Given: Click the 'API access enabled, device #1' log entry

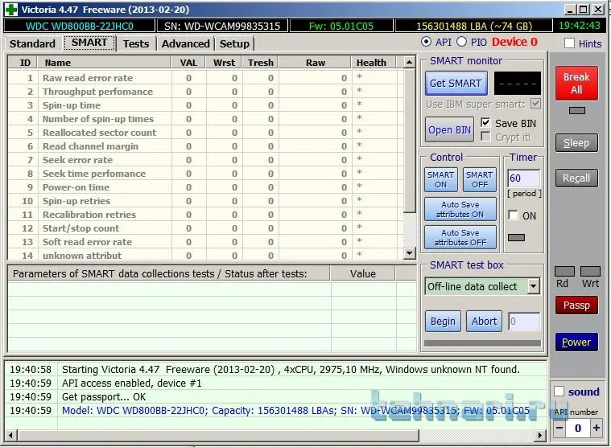Looking at the screenshot, I should coord(132,383).
